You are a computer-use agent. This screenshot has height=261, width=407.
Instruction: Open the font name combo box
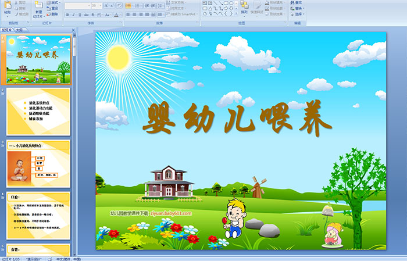tap(77, 5)
